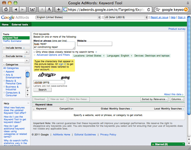
Task: Expand the Apparel category
Action: [x=4, y=71]
